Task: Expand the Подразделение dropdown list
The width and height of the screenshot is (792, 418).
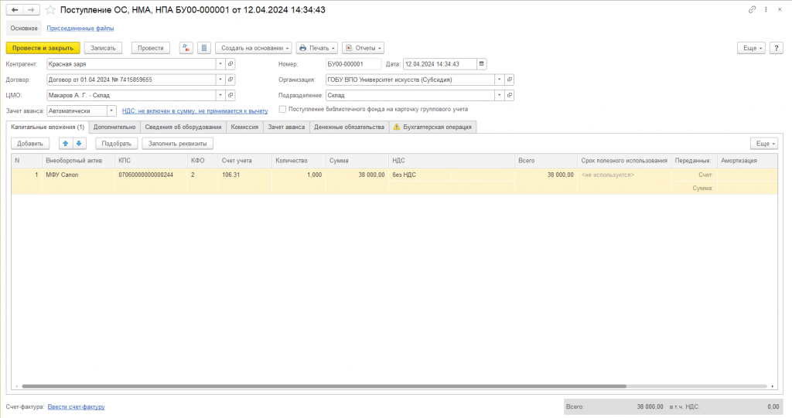Action: [500, 95]
